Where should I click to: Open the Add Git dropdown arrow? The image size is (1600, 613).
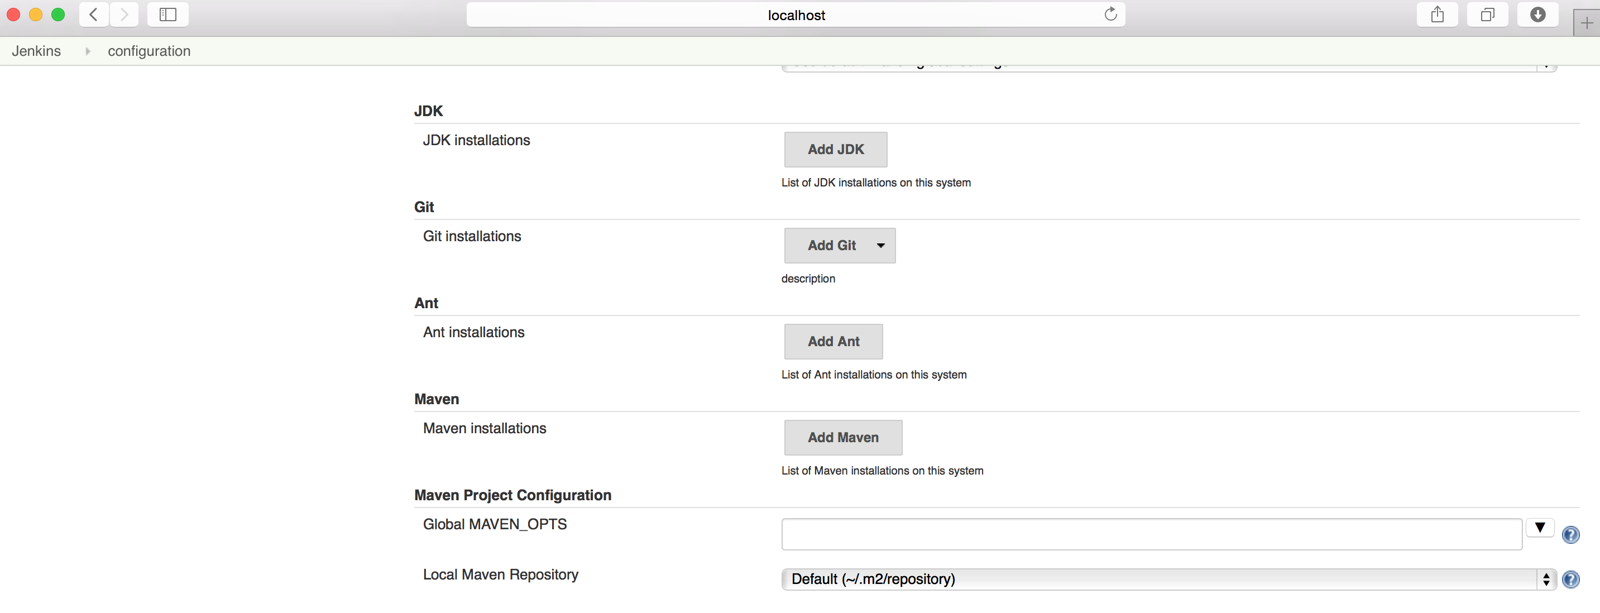coord(881,245)
